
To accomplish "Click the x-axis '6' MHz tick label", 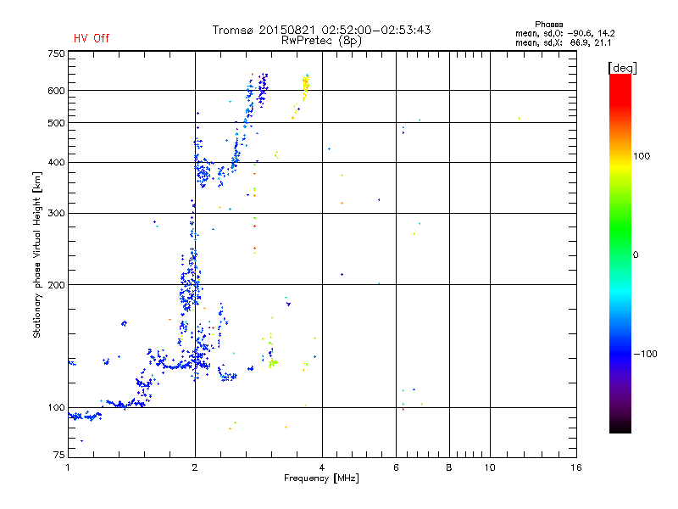I will [396, 467].
